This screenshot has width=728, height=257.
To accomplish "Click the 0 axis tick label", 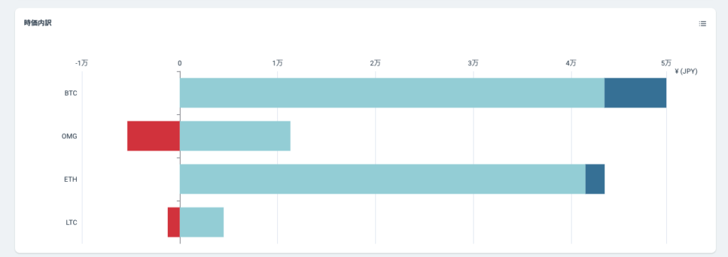I will click(180, 63).
